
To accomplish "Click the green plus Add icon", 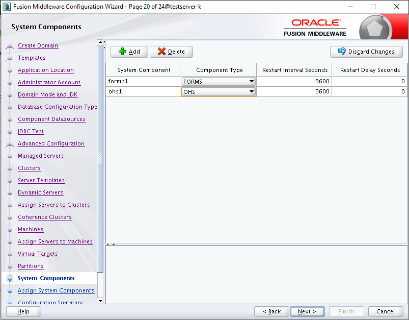I will (x=122, y=52).
